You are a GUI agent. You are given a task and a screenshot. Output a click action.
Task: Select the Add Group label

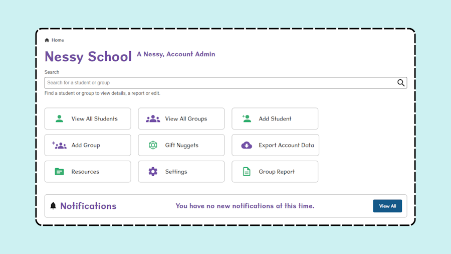[86, 145]
